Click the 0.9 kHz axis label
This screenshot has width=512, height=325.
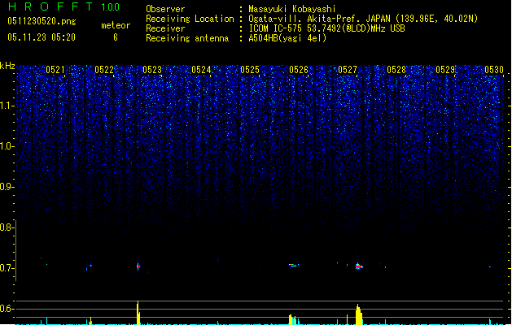tap(7, 187)
